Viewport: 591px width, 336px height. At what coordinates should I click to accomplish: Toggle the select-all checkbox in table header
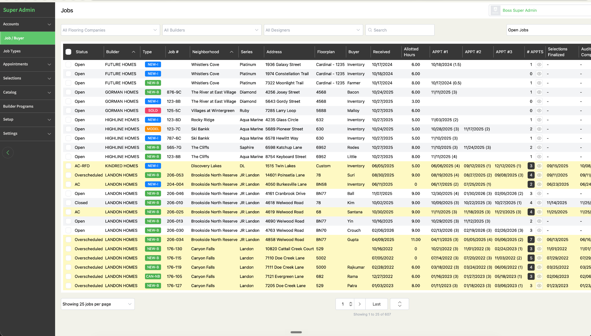click(68, 52)
